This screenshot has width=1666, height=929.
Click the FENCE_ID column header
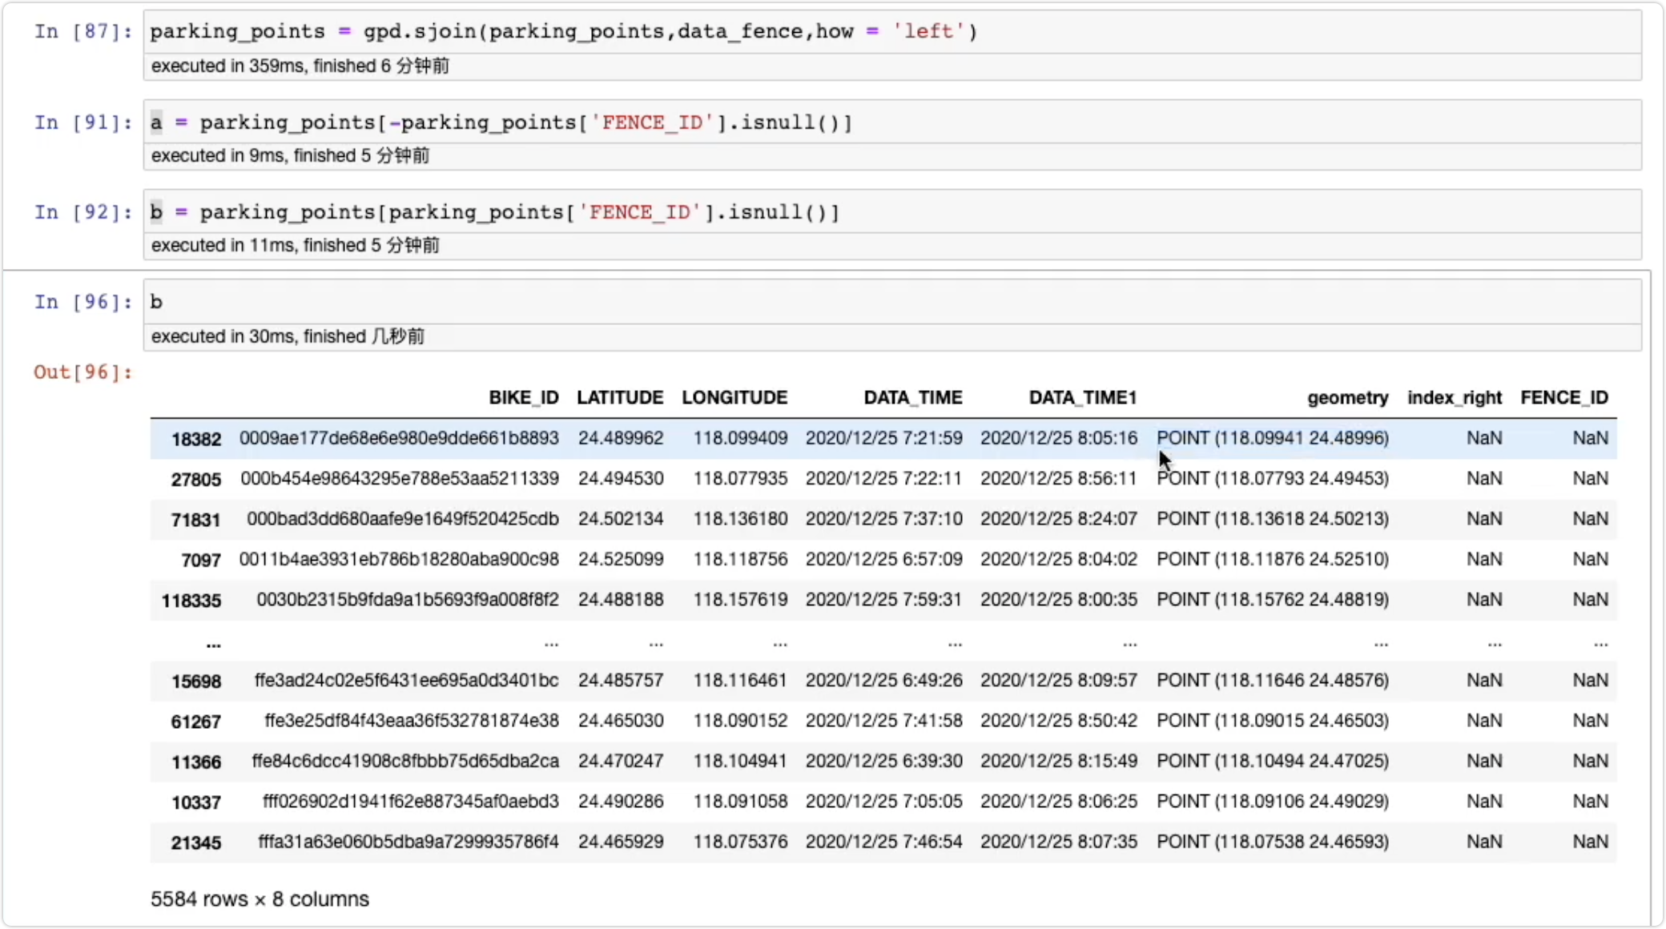point(1564,398)
